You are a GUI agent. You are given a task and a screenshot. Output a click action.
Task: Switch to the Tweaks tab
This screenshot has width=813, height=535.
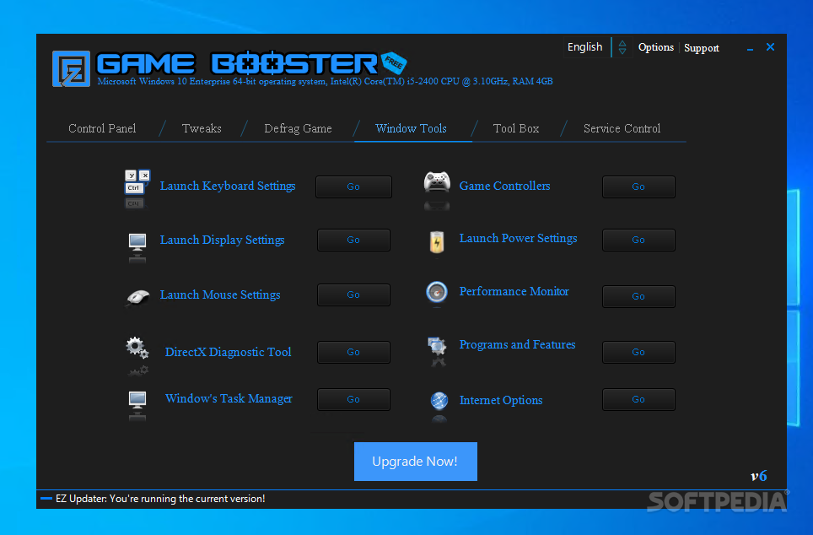(202, 129)
